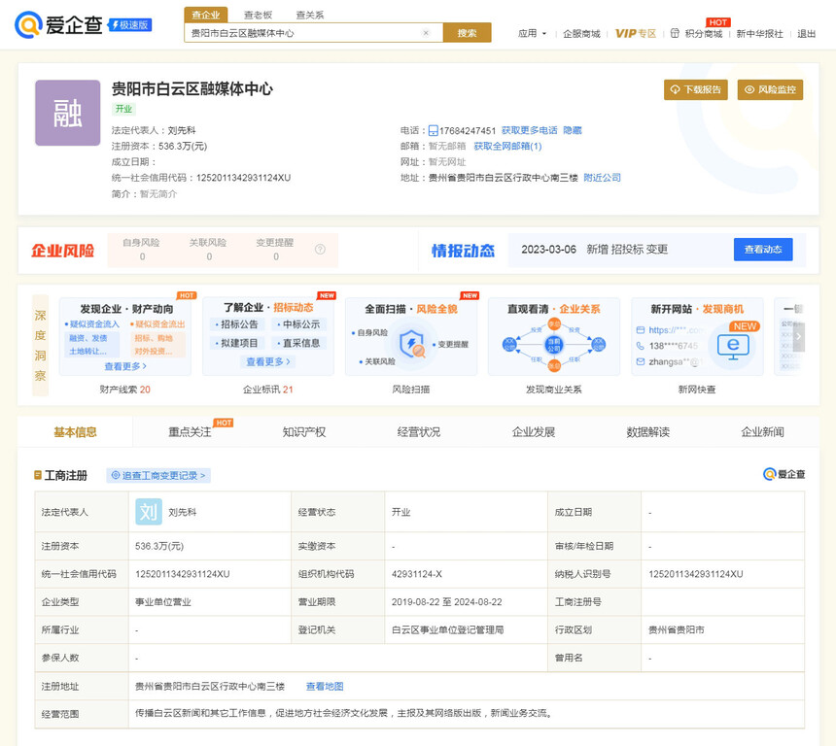Click 查看地图 link in 注册地址 row
The height and width of the screenshot is (746, 836).
tap(324, 687)
